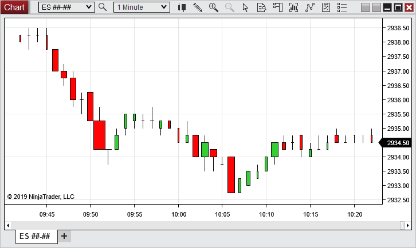Select the drawing tools pencil icon
The height and width of the screenshot is (248, 416).
click(198, 7)
